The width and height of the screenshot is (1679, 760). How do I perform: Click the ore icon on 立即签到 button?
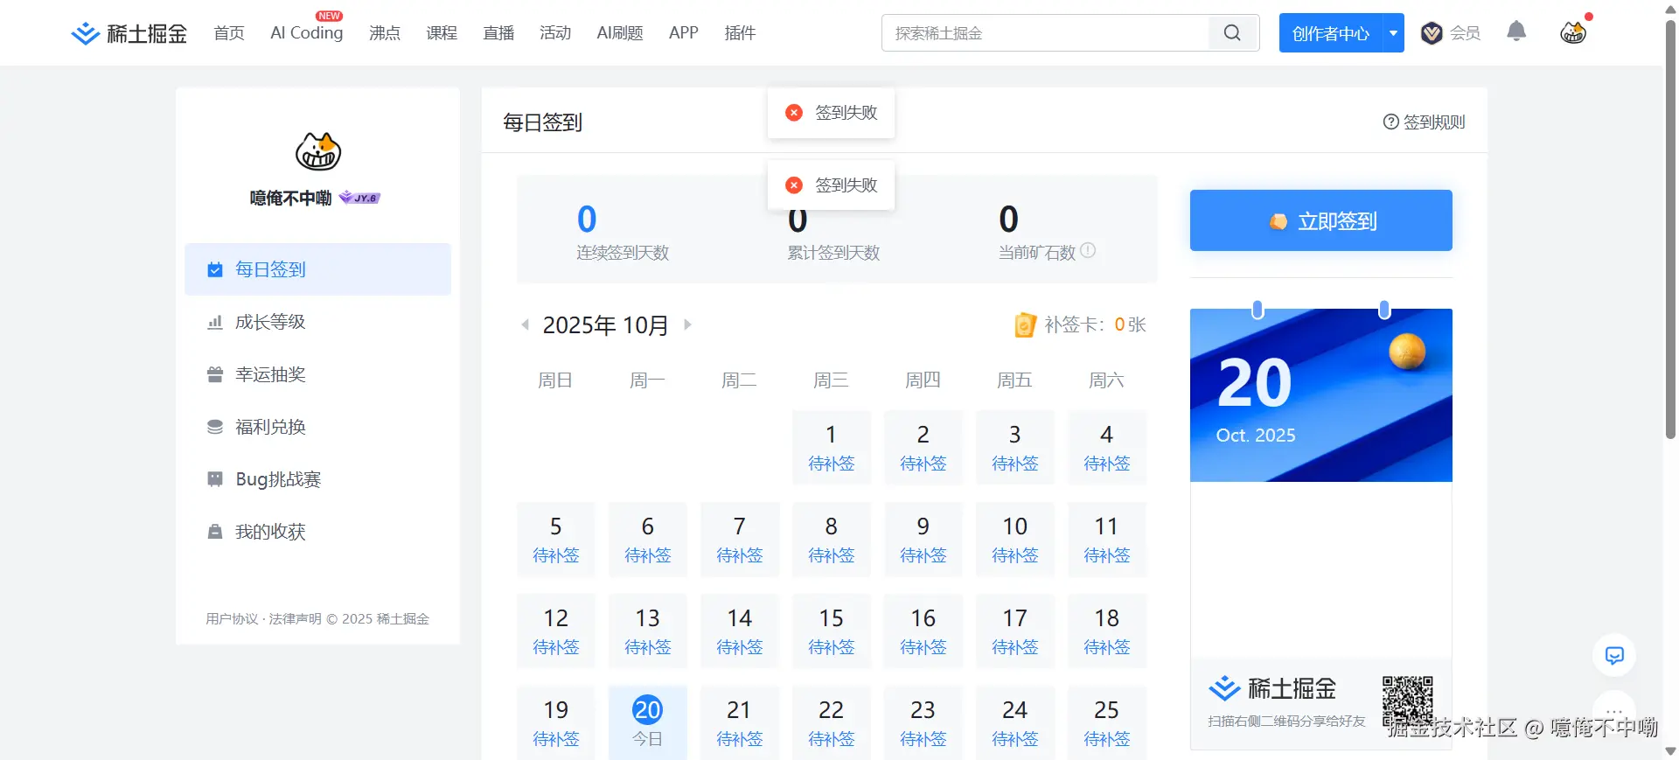(1278, 221)
